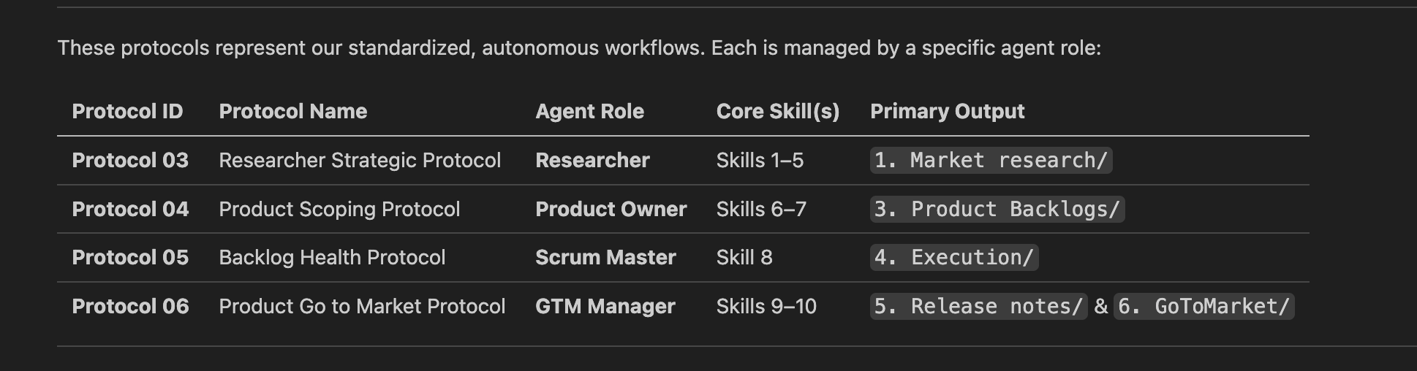Select the Product Go to Market Protocol text
Image resolution: width=1417 pixels, height=371 pixels.
click(362, 306)
